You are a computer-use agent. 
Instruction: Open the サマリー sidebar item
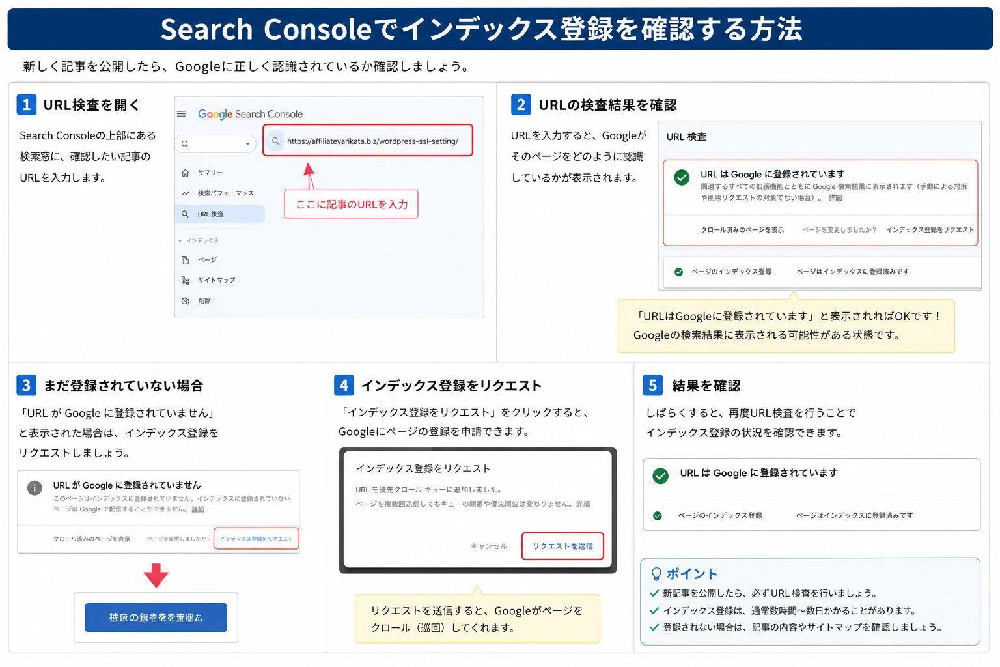tap(210, 173)
